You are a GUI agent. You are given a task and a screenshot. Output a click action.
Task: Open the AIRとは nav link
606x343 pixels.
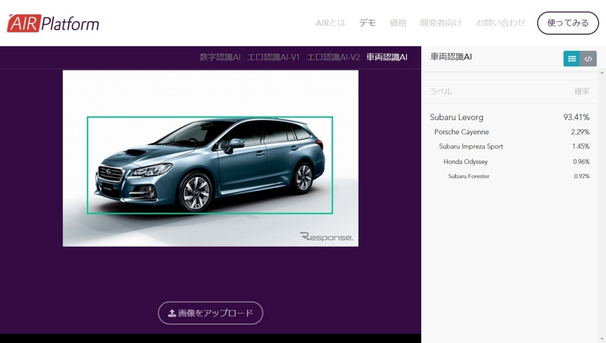pos(330,23)
